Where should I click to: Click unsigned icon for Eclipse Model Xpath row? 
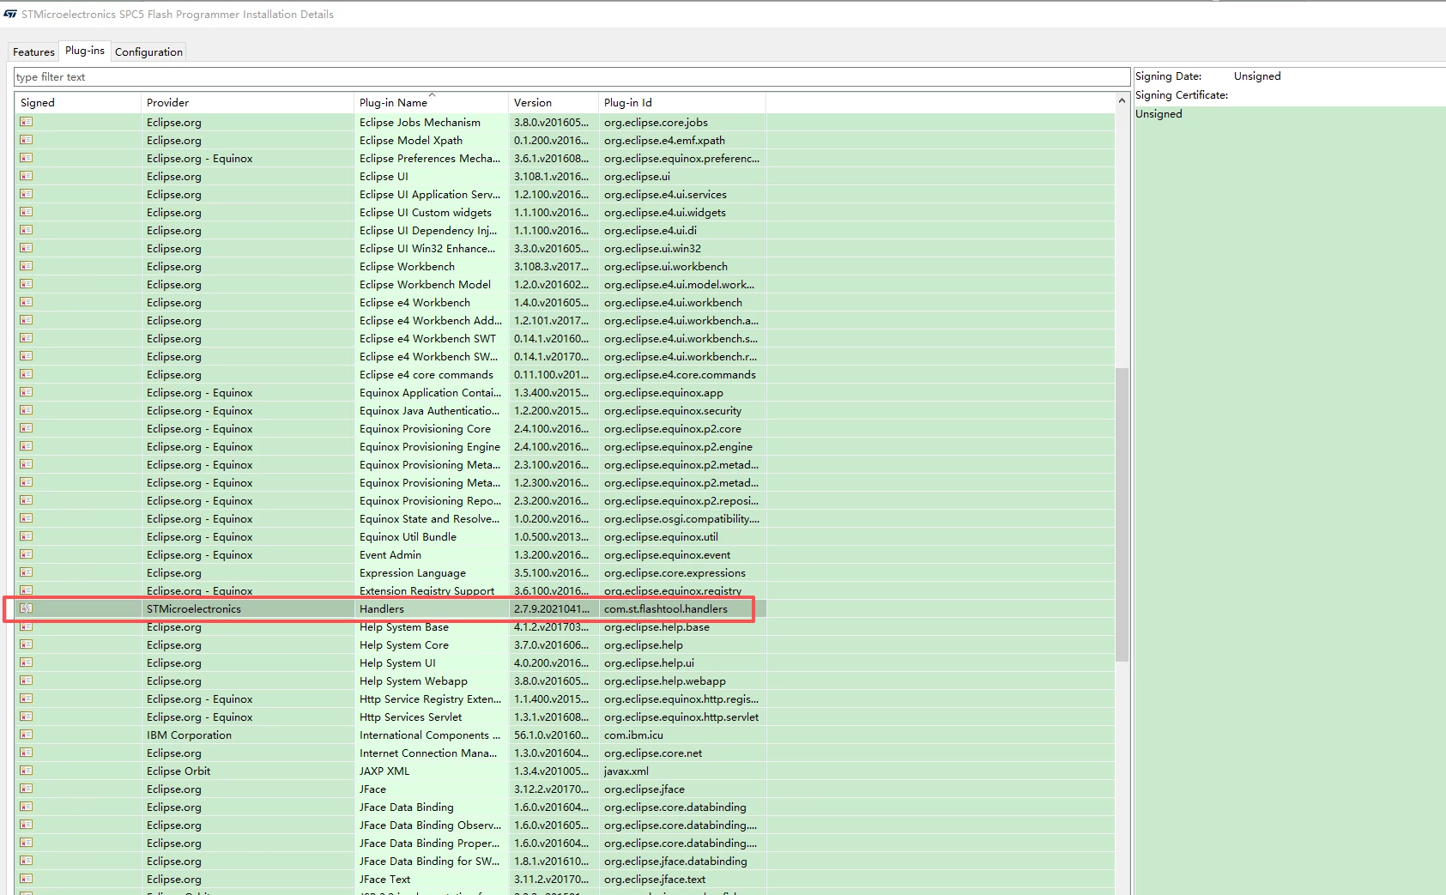coord(27,140)
